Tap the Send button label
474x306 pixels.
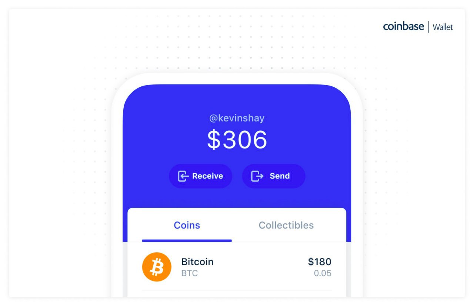tap(280, 176)
